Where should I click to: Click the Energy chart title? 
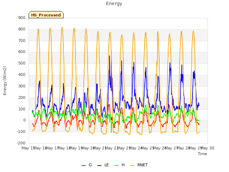click(114, 4)
